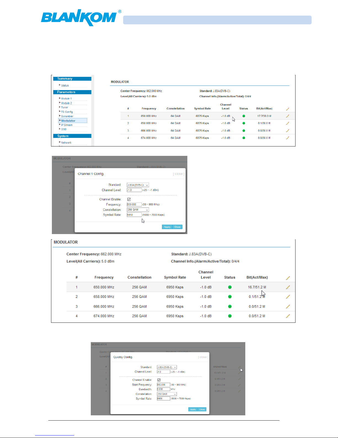
Task: Toggle Channel Enable in Channel 1 Config dialog
Action: click(x=129, y=199)
